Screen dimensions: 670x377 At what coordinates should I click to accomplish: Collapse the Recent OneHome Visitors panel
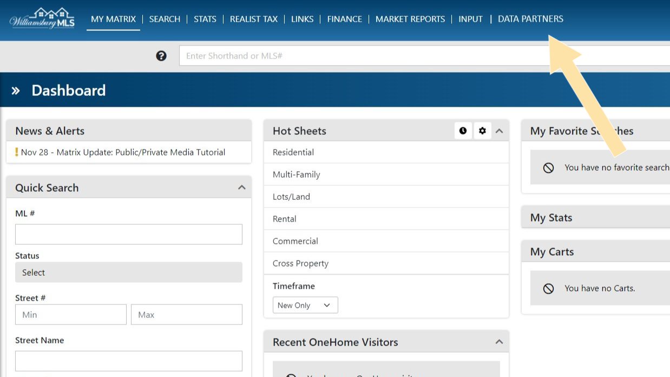coord(499,341)
